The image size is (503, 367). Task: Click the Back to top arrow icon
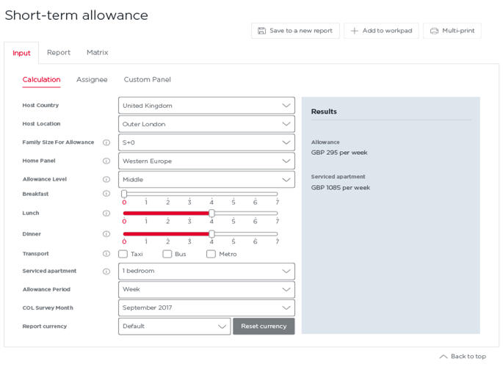[444, 357]
